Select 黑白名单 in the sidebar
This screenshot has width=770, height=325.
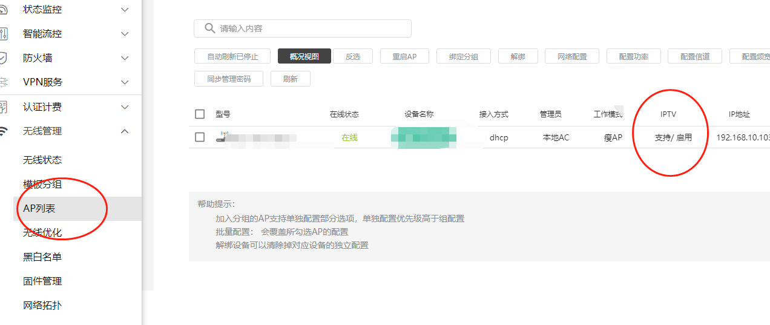(42, 257)
